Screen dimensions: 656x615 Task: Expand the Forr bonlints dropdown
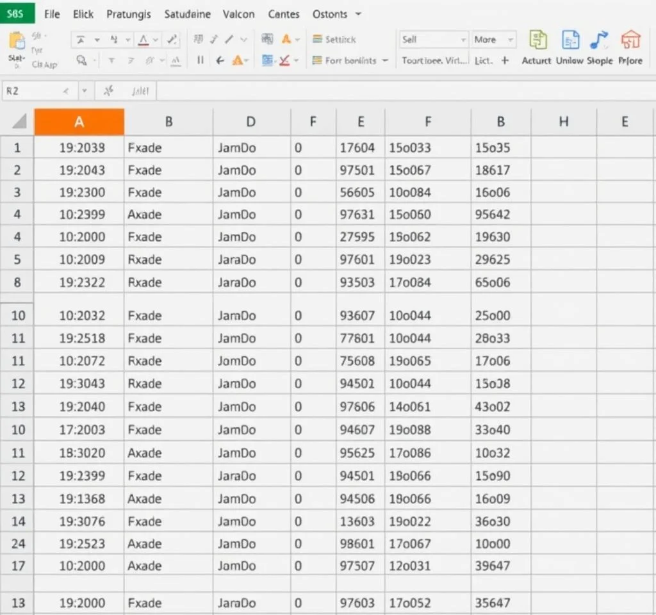tap(350, 61)
